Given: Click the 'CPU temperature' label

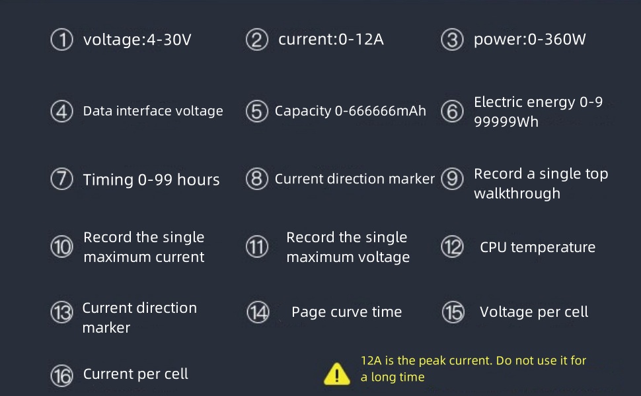Looking at the screenshot, I should click(x=537, y=247).
